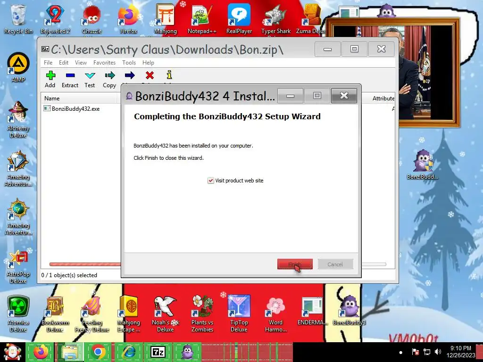Click the network tray icon
483x362 pixels.
tap(426, 352)
